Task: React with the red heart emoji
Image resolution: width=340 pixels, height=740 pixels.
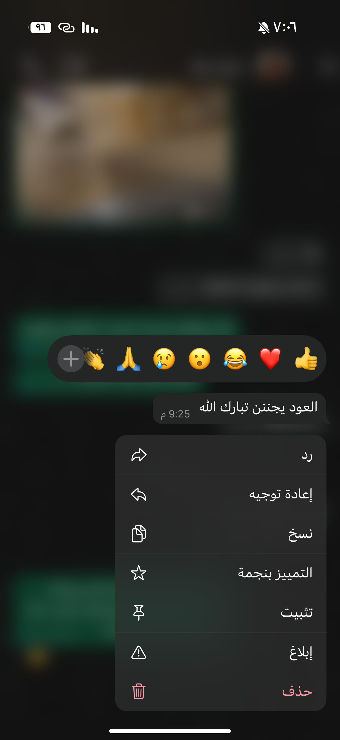Action: pos(270,358)
